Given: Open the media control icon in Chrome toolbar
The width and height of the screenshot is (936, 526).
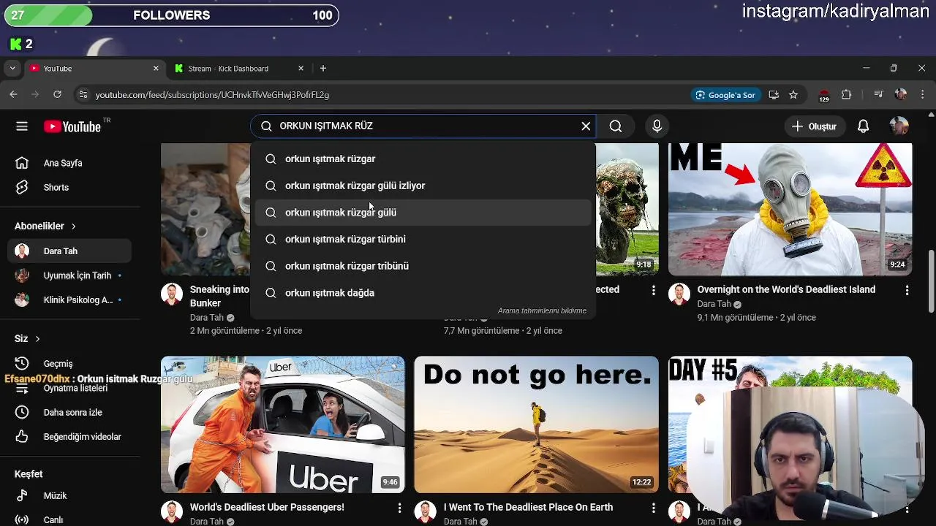Looking at the screenshot, I should point(879,95).
